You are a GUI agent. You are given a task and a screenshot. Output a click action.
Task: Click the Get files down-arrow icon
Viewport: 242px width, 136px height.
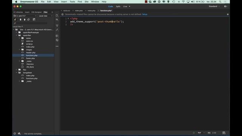(20, 20)
